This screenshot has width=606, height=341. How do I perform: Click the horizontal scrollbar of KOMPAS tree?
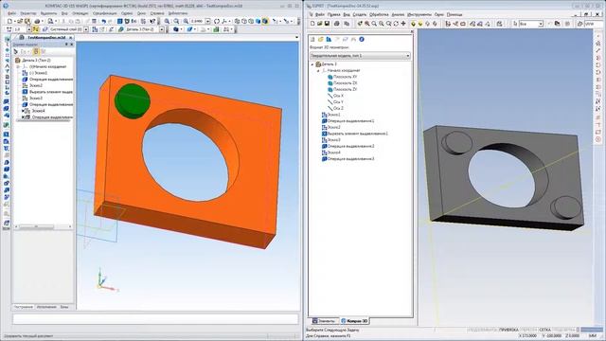pos(43,227)
